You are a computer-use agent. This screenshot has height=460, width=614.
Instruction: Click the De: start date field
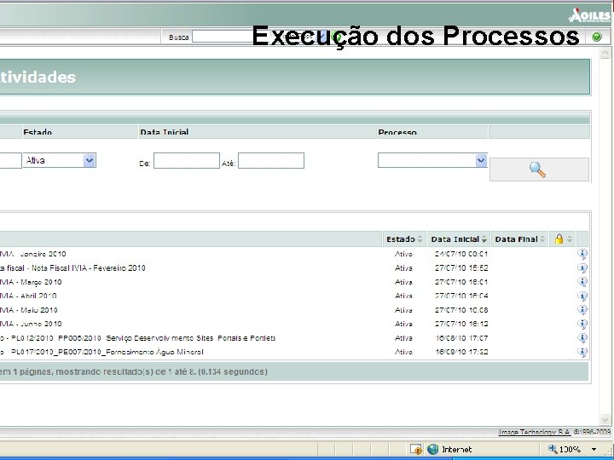pos(187,161)
